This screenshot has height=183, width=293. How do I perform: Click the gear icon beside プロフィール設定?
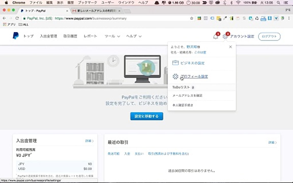pyautogui.click(x=175, y=76)
